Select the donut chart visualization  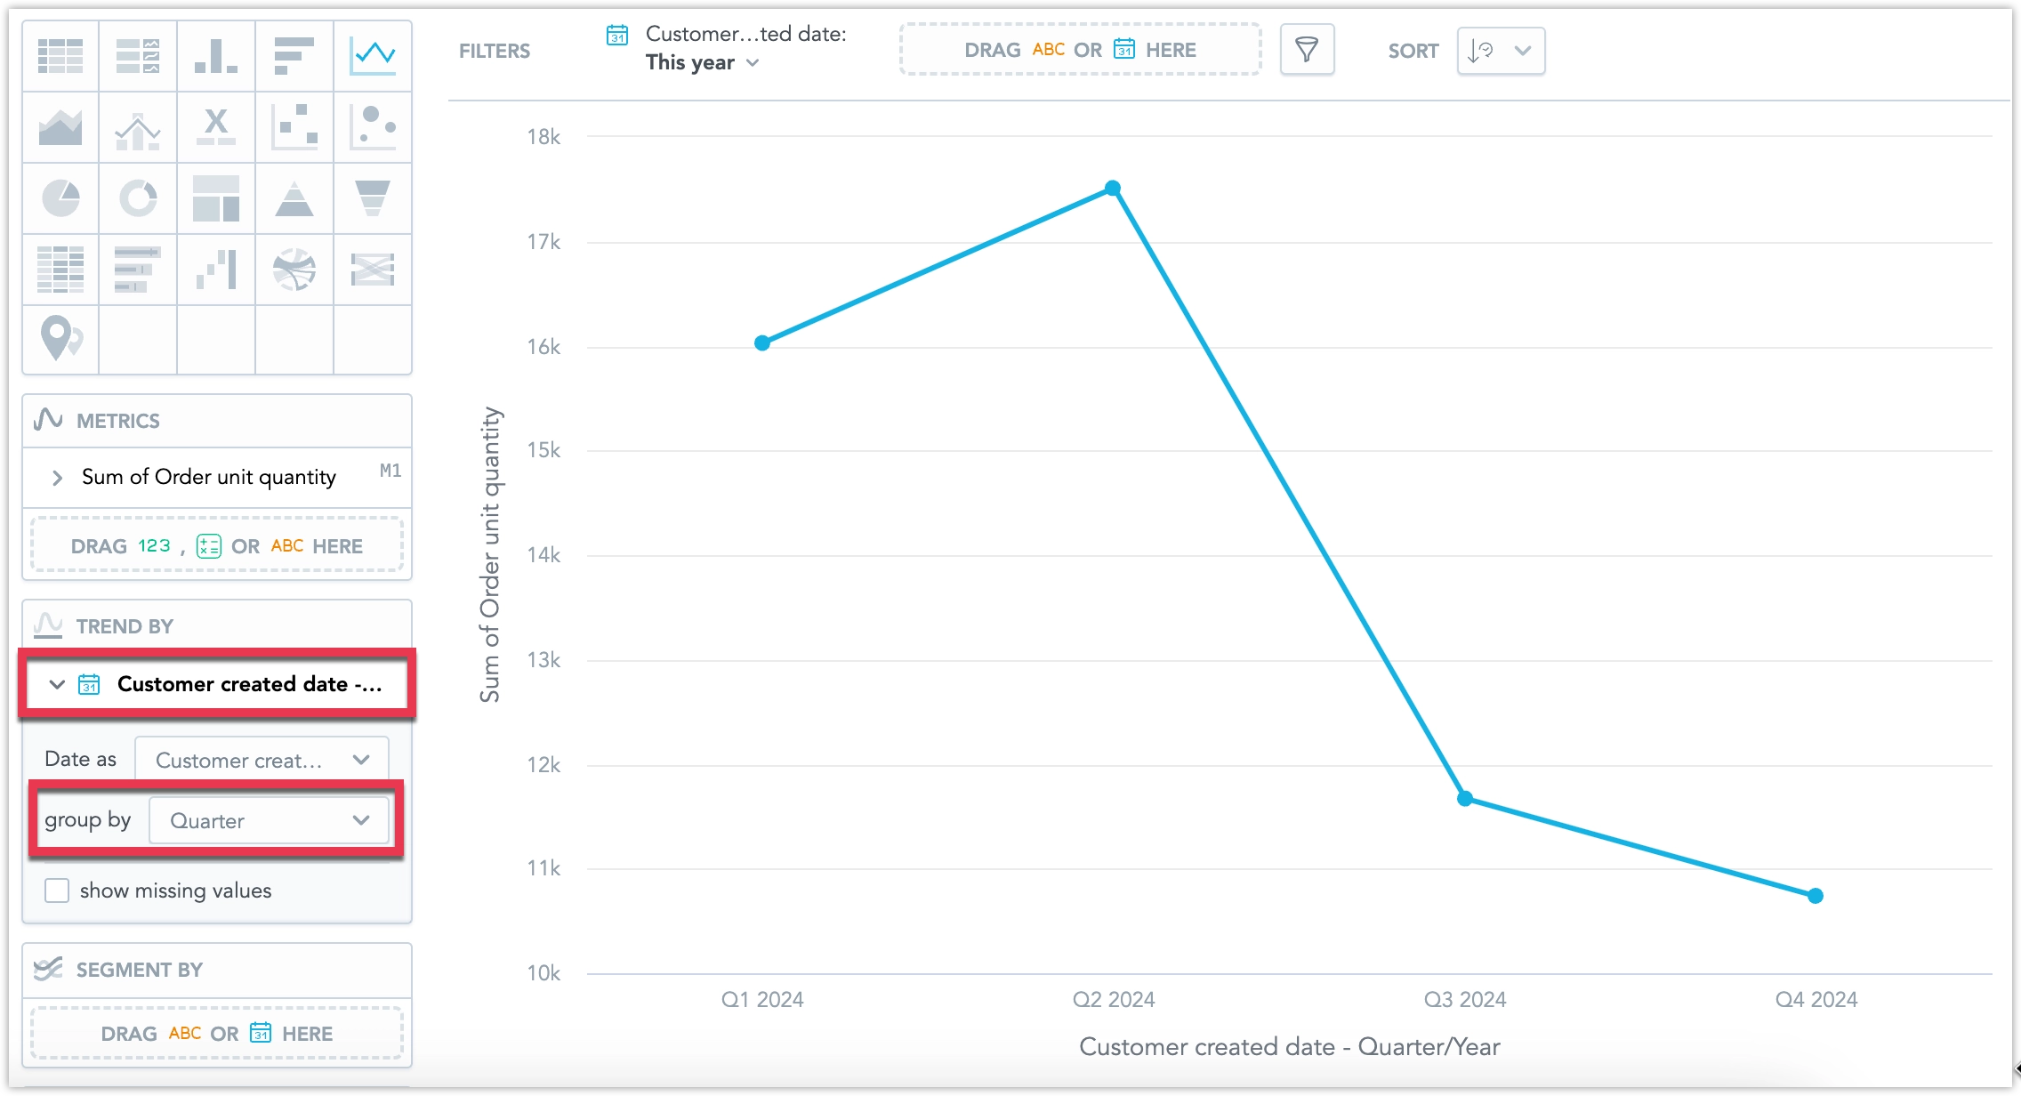click(x=138, y=198)
